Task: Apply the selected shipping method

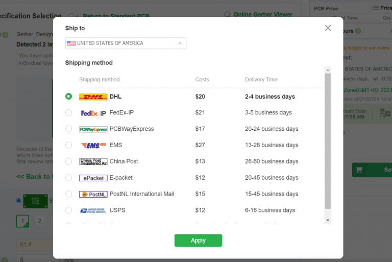Action: (198, 240)
